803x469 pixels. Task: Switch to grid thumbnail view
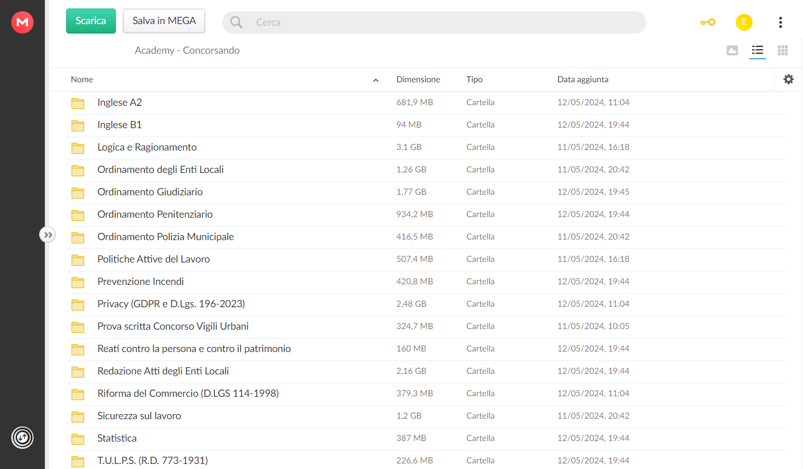click(783, 50)
